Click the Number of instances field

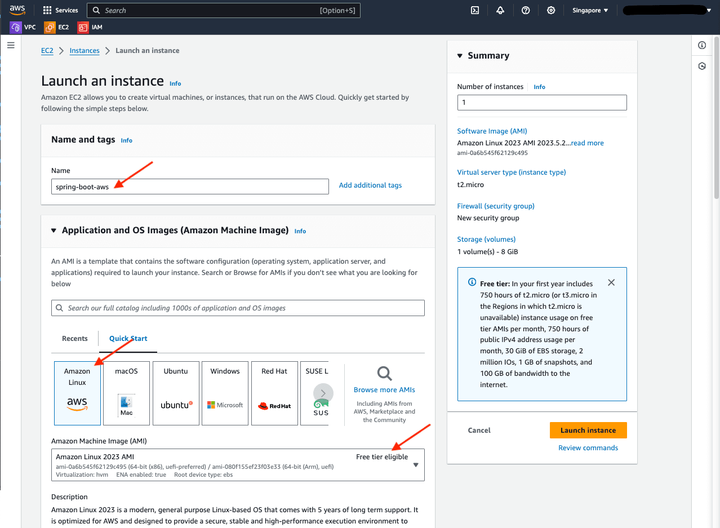[x=541, y=103]
